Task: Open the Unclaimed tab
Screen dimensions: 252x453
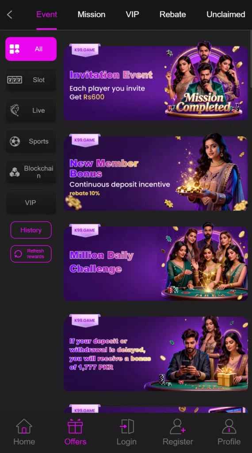Action: tap(226, 15)
